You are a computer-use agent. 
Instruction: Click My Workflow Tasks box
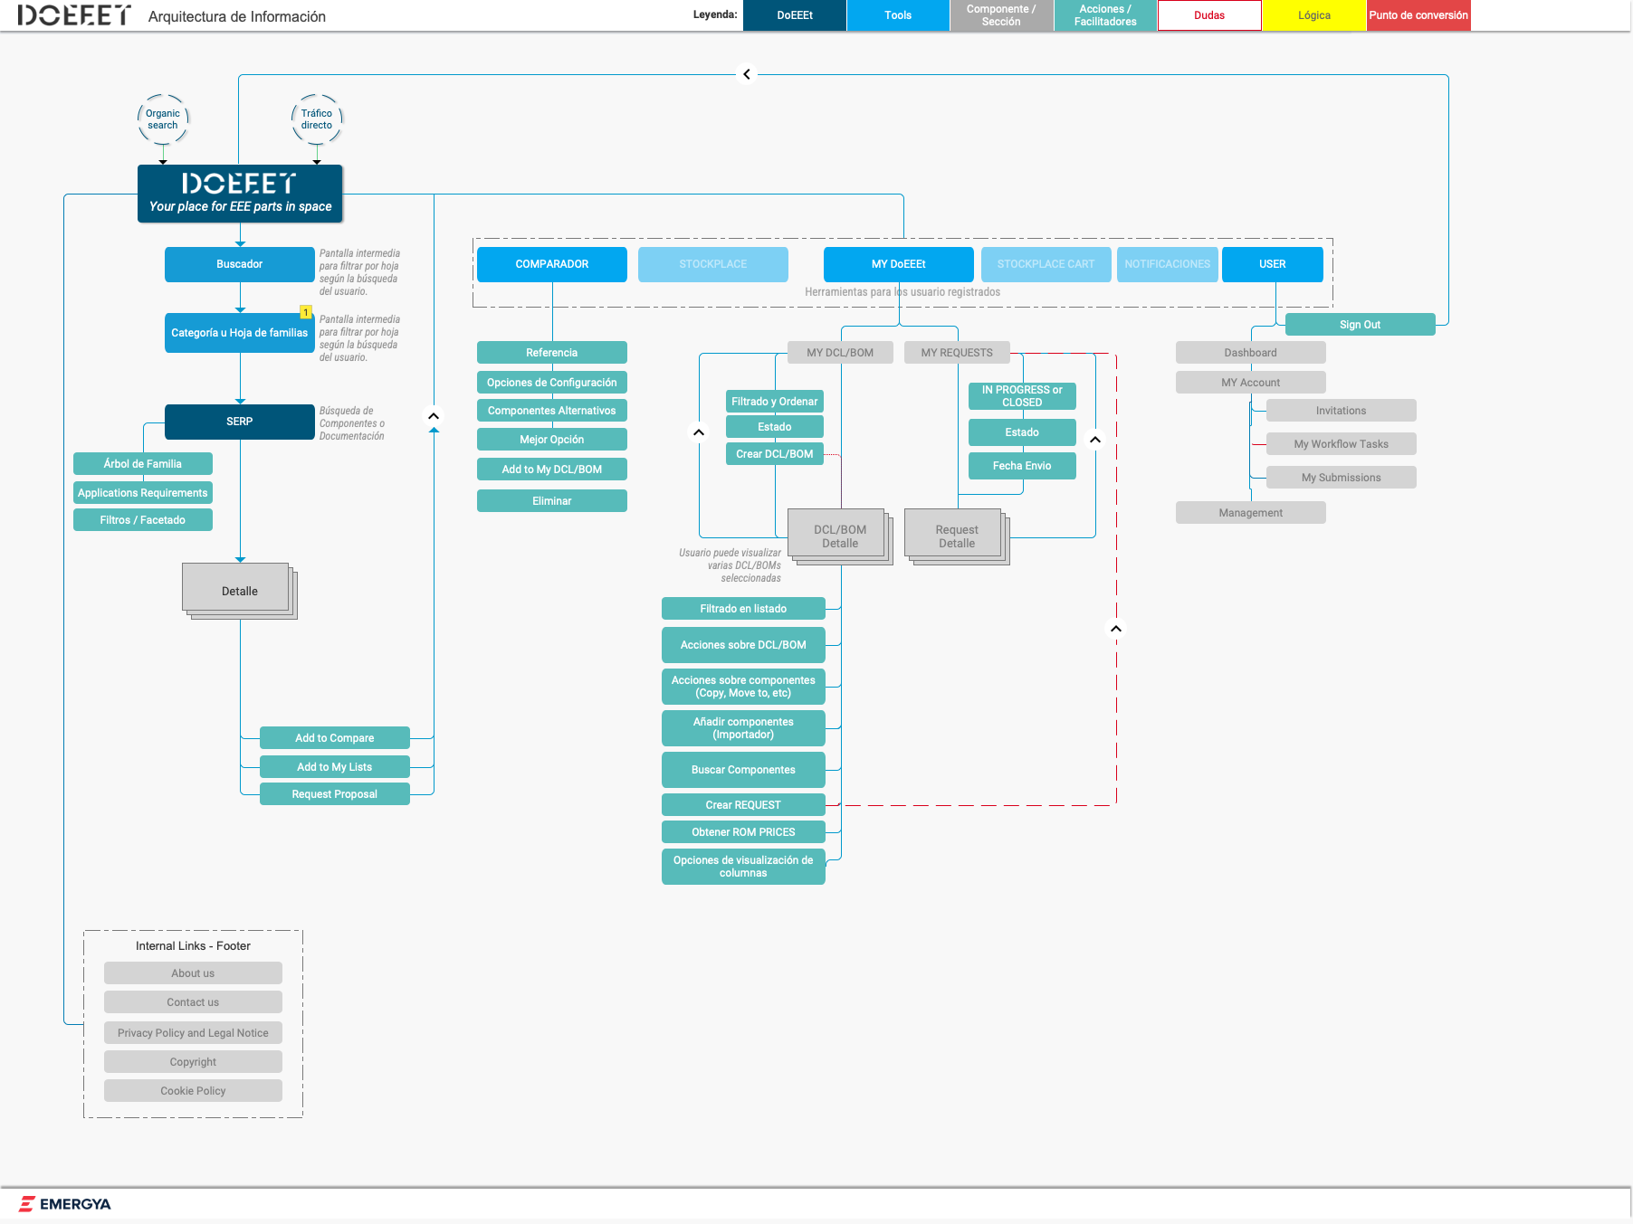tap(1342, 444)
